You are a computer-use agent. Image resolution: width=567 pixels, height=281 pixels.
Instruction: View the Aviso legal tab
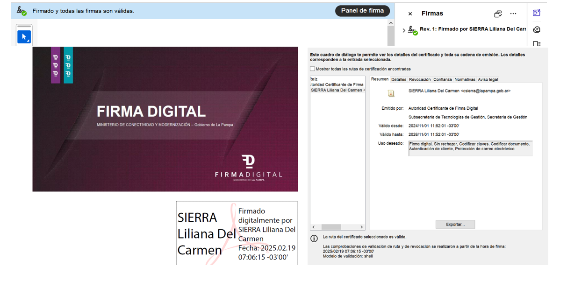pyautogui.click(x=488, y=79)
